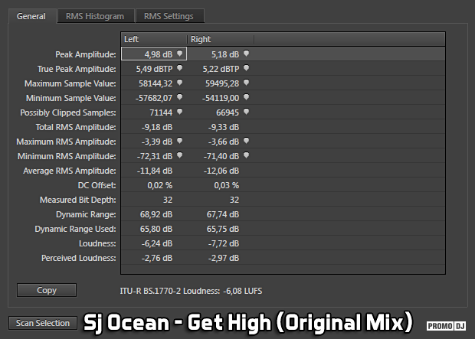This screenshot has width=475, height=339.
Task: Open the RMS Settings tab
Action: tap(169, 16)
